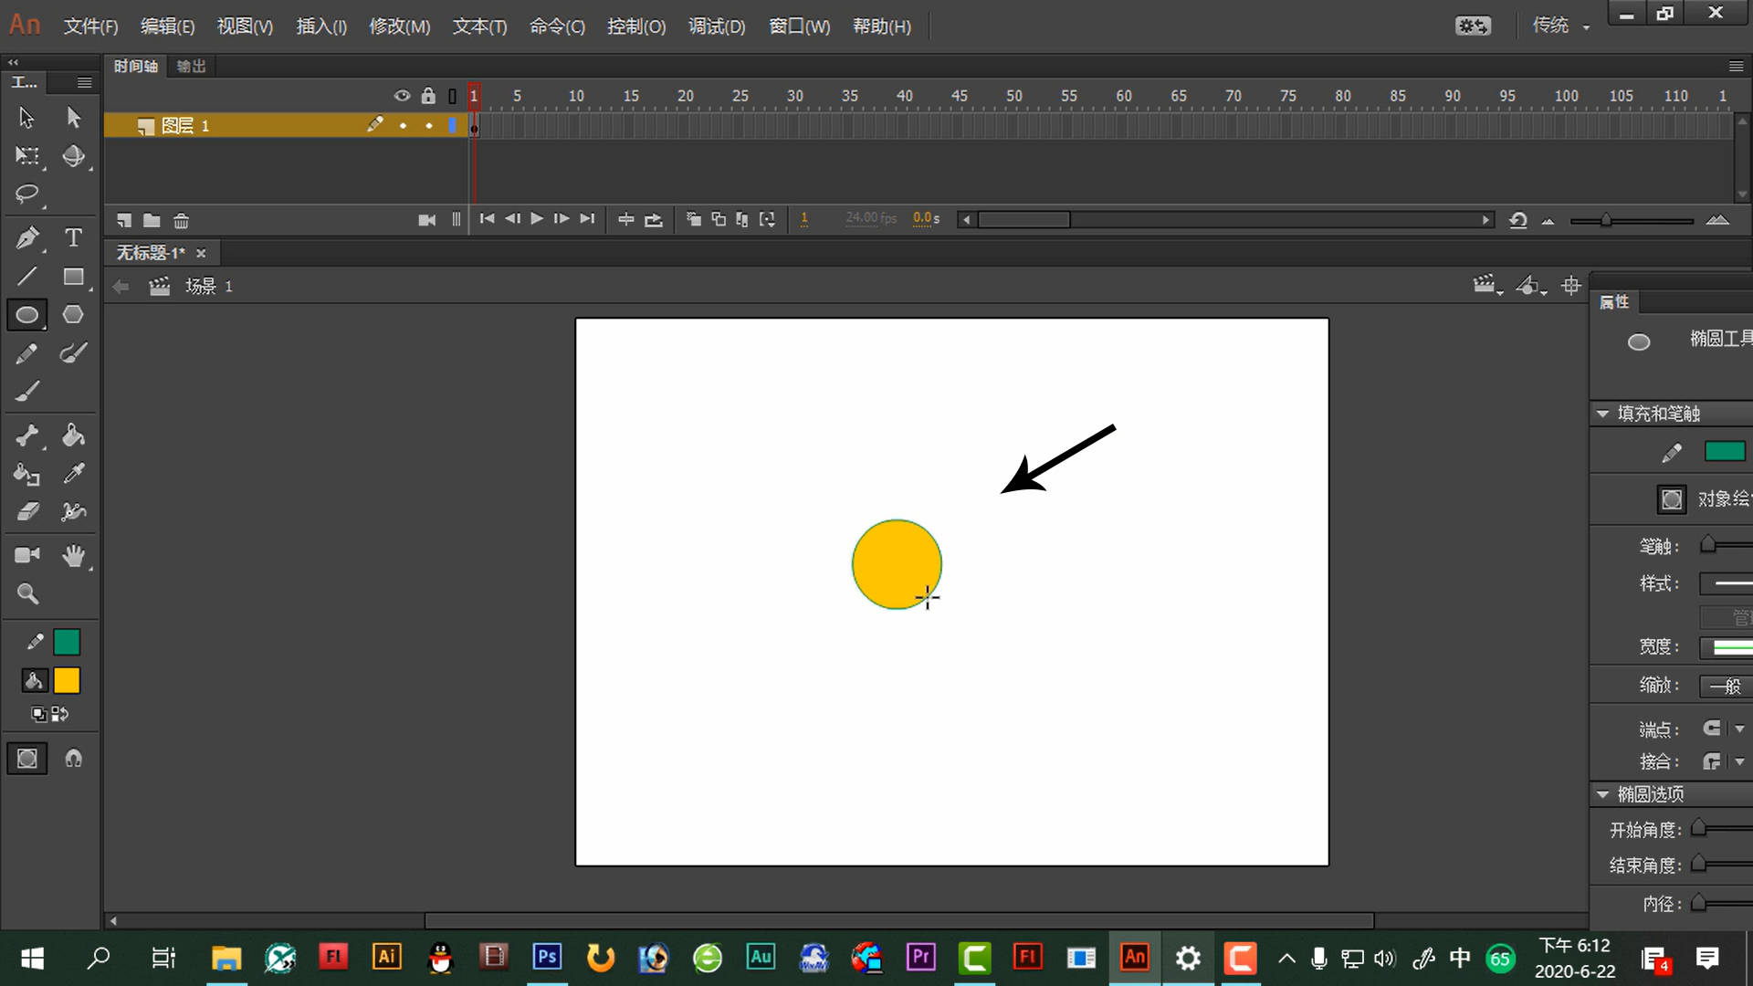
Task: Select the Bone tool
Action: coord(27,435)
